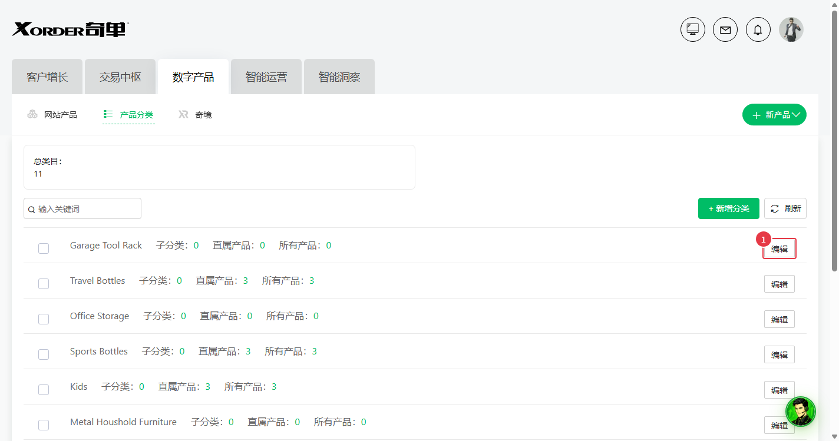Click the Travel Bottles category name
This screenshot has height=441, width=839.
[x=98, y=281]
